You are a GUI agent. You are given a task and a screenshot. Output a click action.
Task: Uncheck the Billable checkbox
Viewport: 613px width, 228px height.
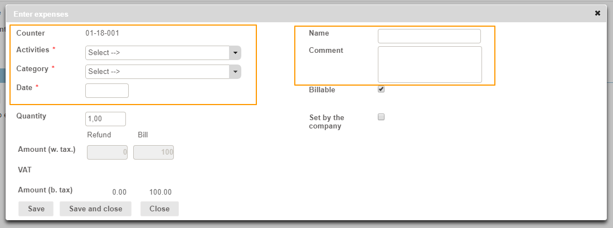pyautogui.click(x=381, y=89)
